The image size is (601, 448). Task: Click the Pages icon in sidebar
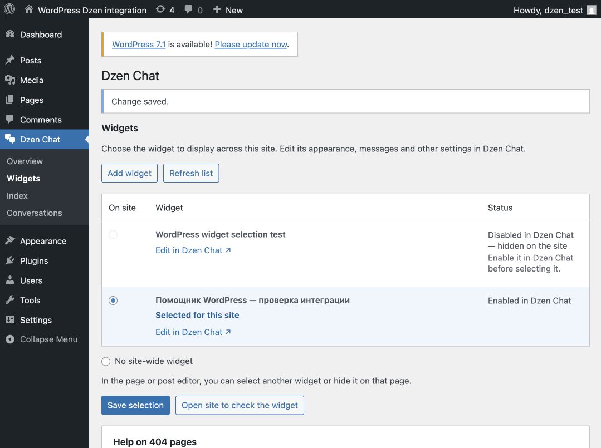(x=10, y=100)
